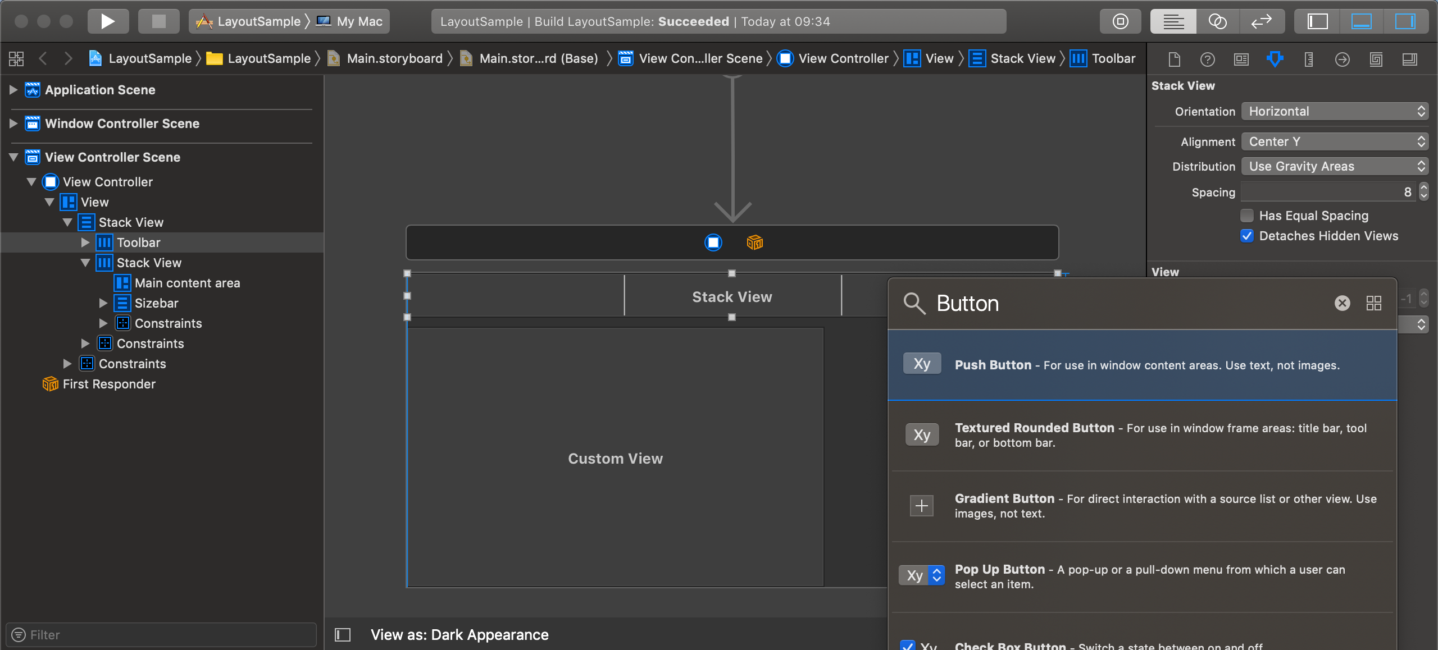Screen dimensions: 1438x650
Task: Enable Has Equal Spacing
Action: point(1246,216)
